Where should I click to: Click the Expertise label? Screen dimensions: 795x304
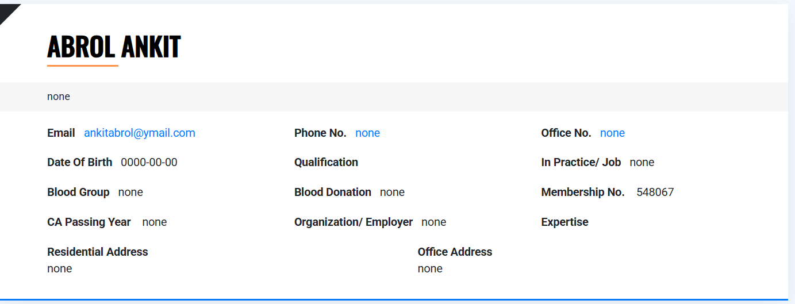tap(564, 222)
